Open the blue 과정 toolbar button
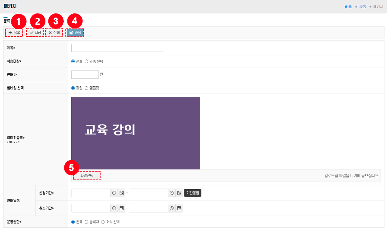Viewport: 387px width, 228px height. 75,33
